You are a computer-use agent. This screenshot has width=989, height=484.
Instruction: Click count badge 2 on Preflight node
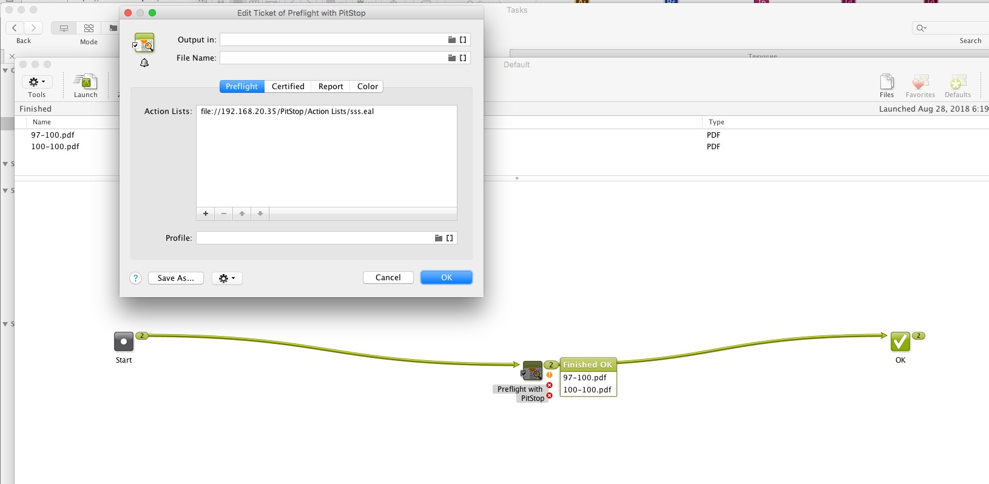(x=551, y=365)
